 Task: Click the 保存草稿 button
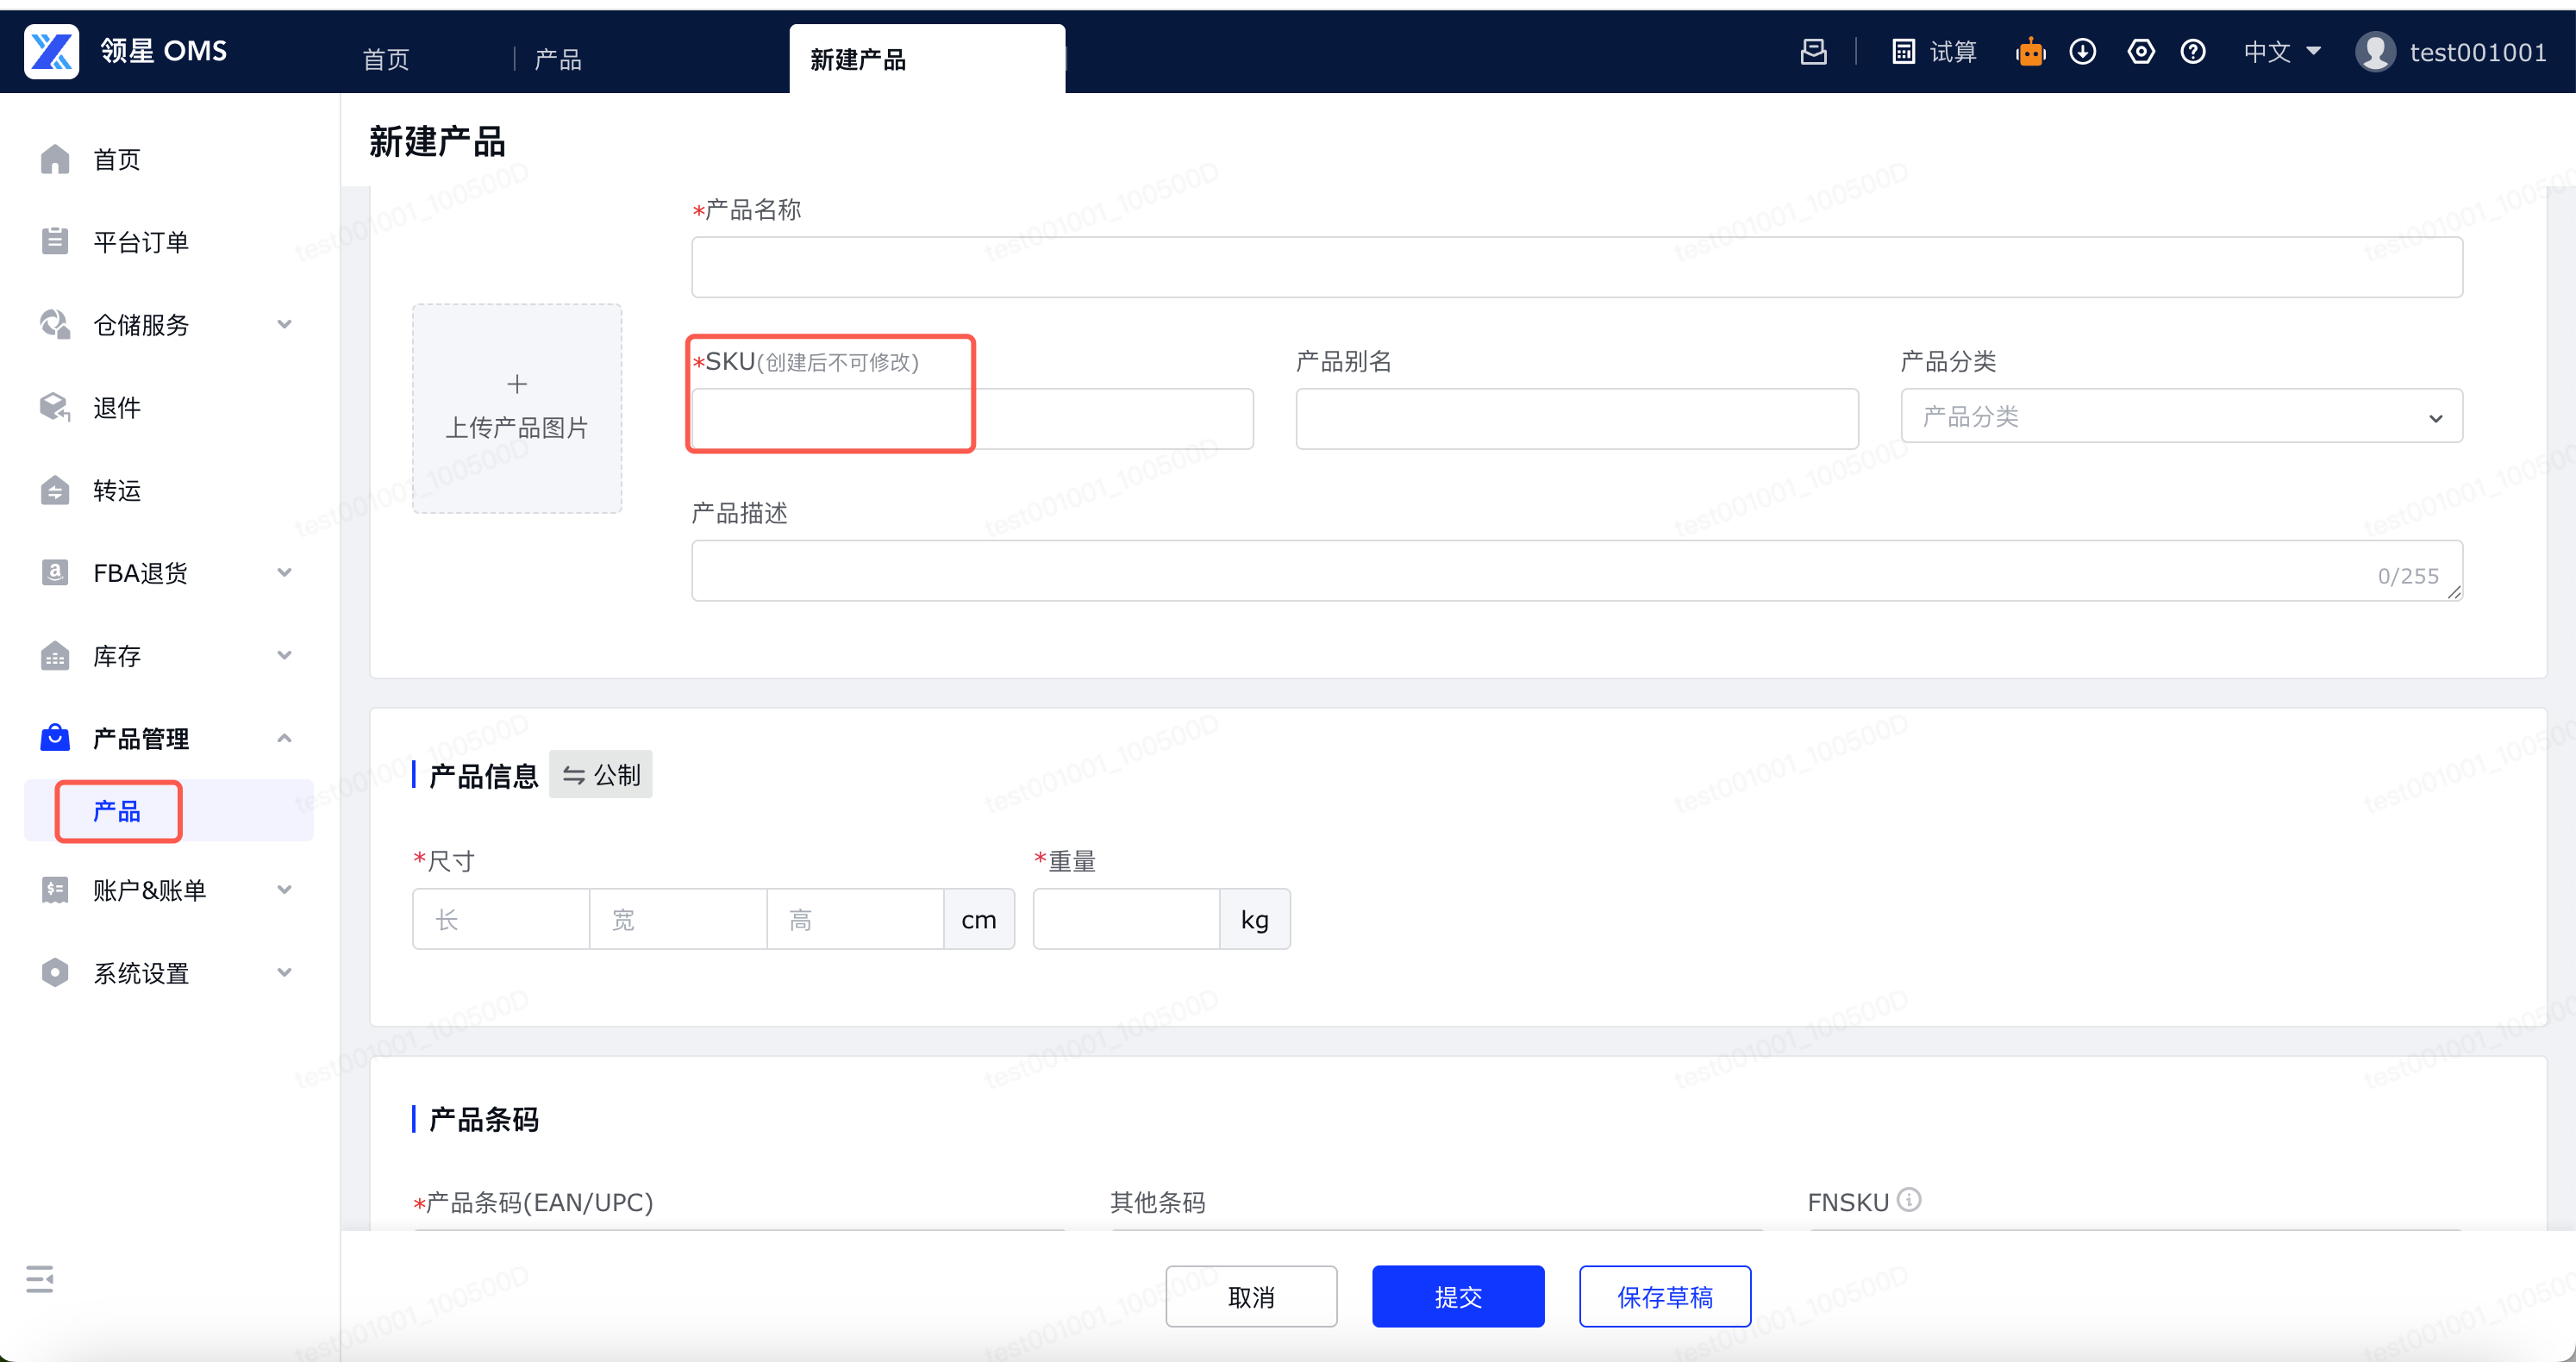coord(1664,1297)
